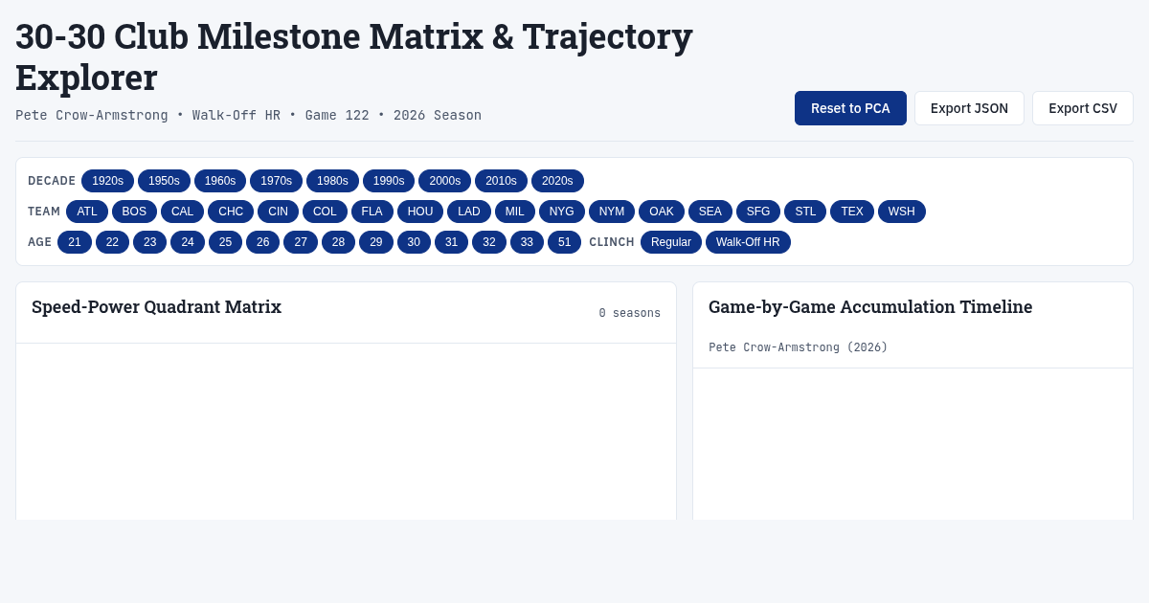Toggle the MIL team chip
Image resolution: width=1149 pixels, height=603 pixels.
pos(515,212)
